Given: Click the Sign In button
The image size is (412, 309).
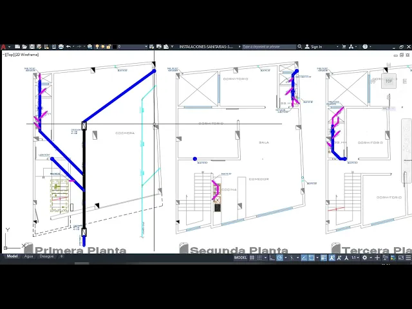Looking at the screenshot, I should [314, 47].
